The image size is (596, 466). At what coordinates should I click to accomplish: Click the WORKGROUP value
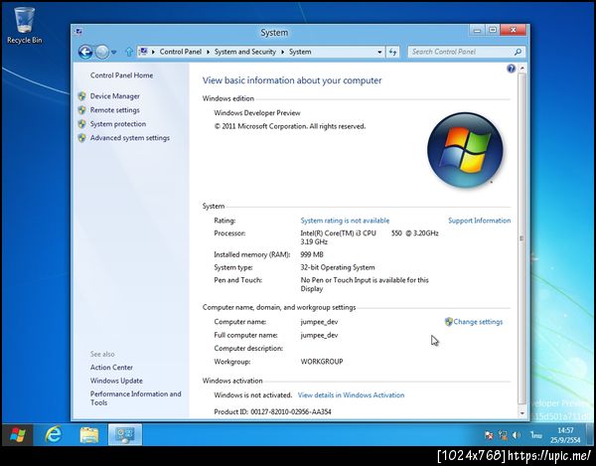click(322, 362)
